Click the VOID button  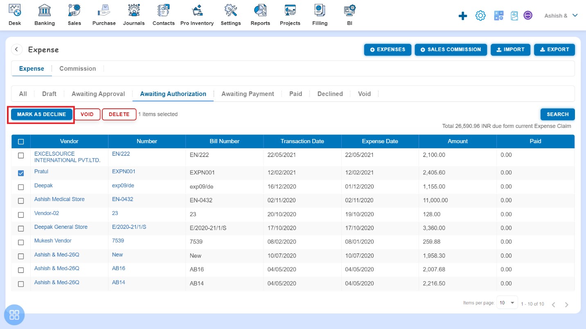[x=87, y=114]
